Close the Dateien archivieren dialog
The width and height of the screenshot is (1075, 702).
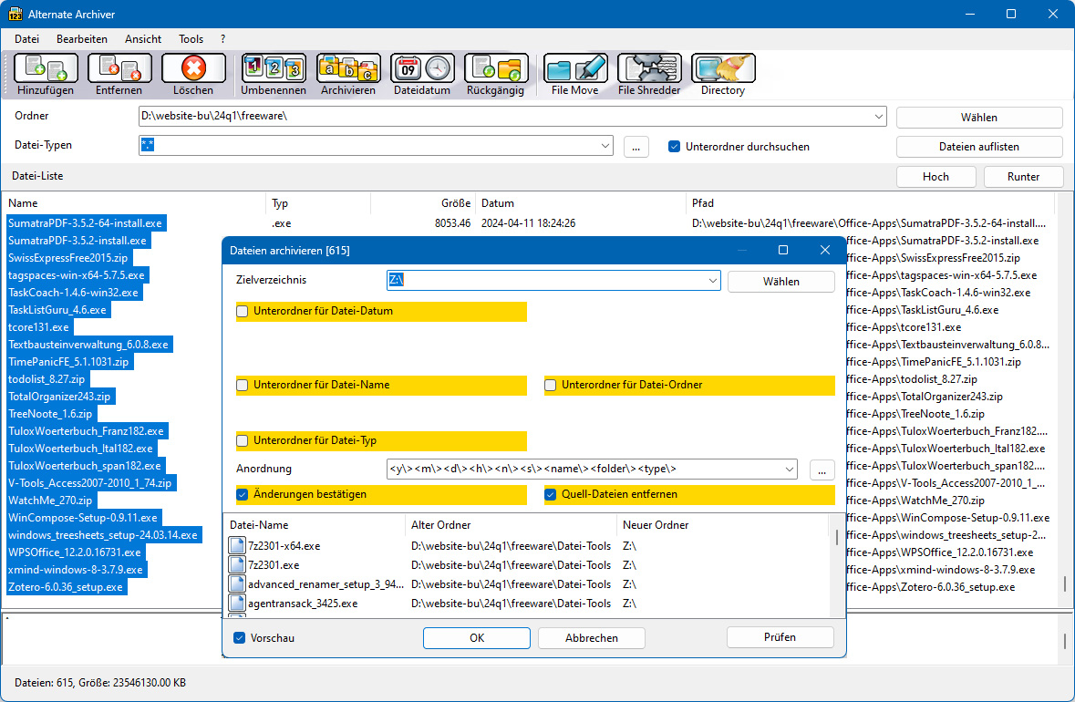pos(825,250)
